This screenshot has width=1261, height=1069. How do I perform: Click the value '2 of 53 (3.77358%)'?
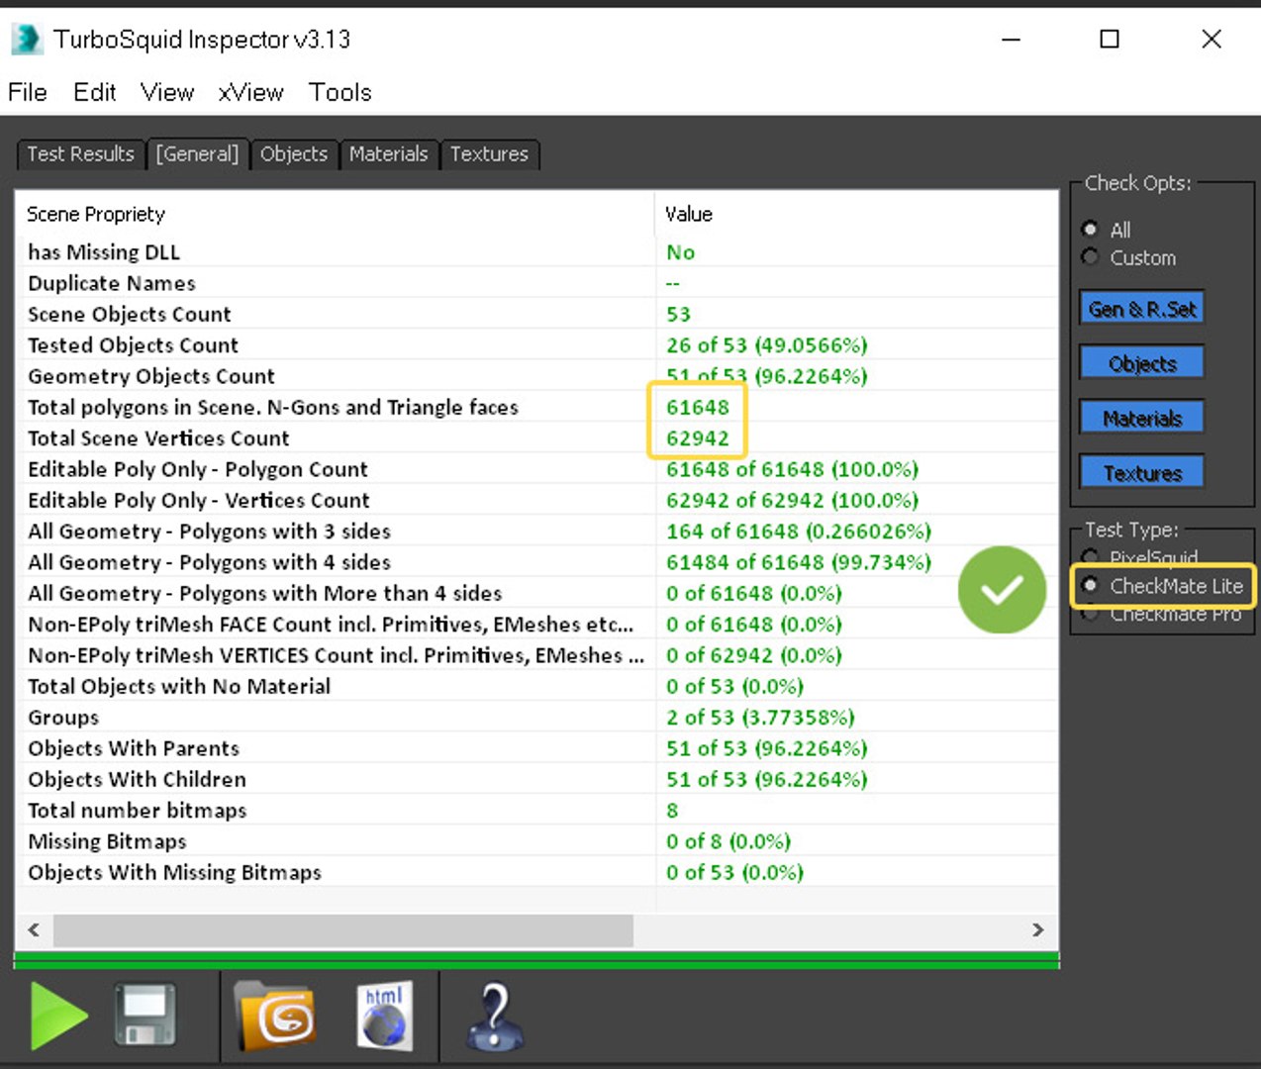pyautogui.click(x=760, y=718)
